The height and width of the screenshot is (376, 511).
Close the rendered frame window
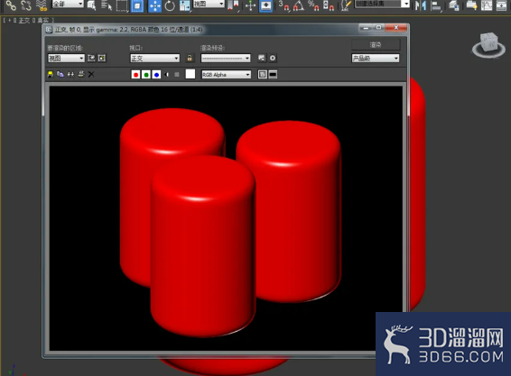tap(396, 28)
